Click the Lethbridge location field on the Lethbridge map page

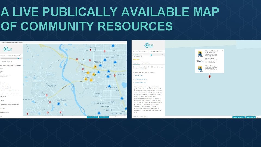coord(15,55)
